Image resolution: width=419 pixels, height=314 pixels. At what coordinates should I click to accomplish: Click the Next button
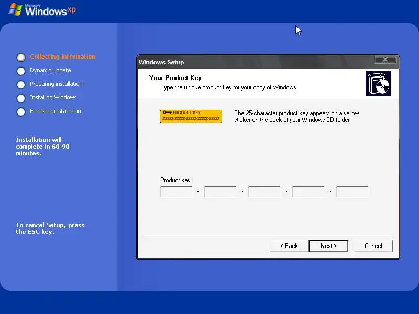tap(328, 246)
